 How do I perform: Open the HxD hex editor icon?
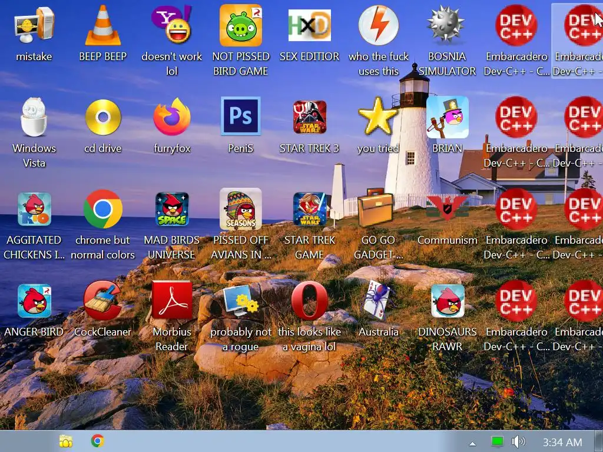310,26
